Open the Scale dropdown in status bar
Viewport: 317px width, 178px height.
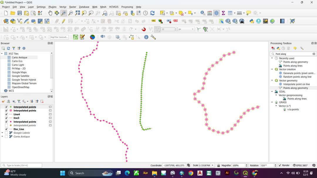pyautogui.click(x=213, y=165)
